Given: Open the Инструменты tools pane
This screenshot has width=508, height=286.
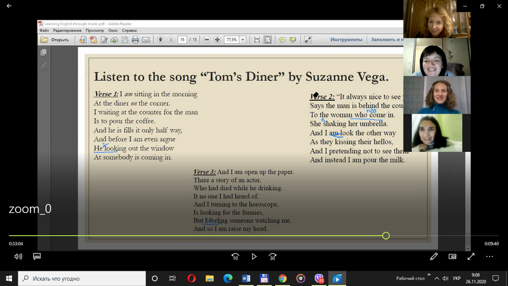Looking at the screenshot, I should [346, 39].
